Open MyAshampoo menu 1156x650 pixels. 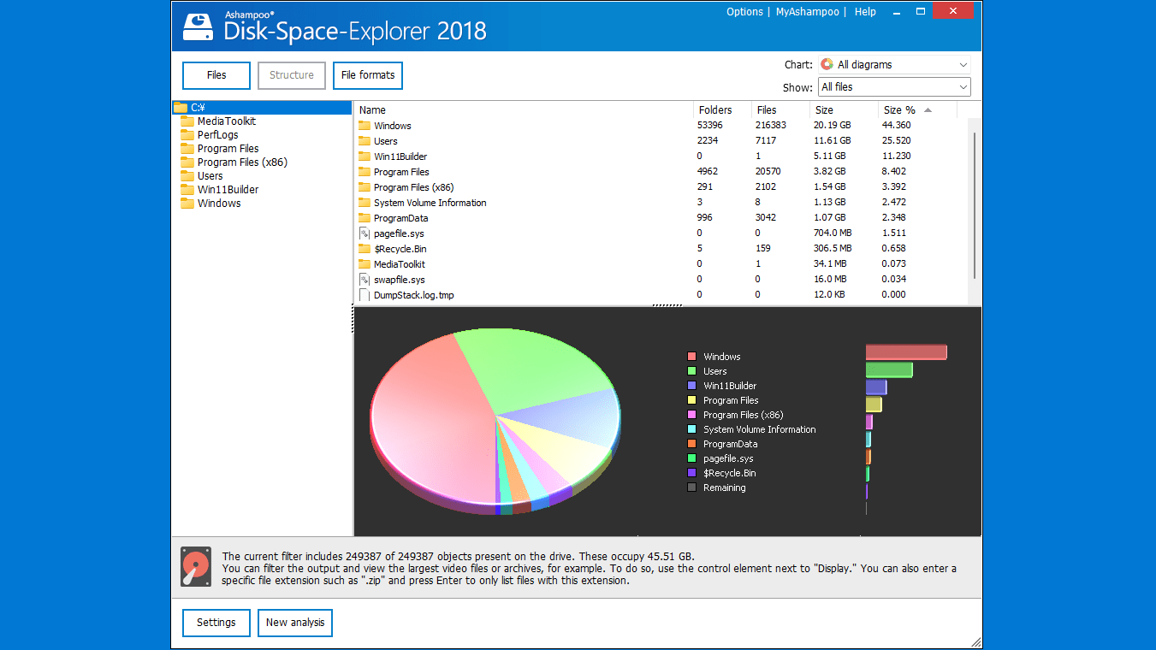(807, 12)
